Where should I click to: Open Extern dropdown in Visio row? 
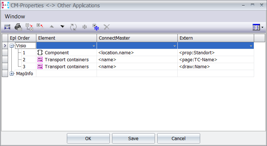[251, 46]
